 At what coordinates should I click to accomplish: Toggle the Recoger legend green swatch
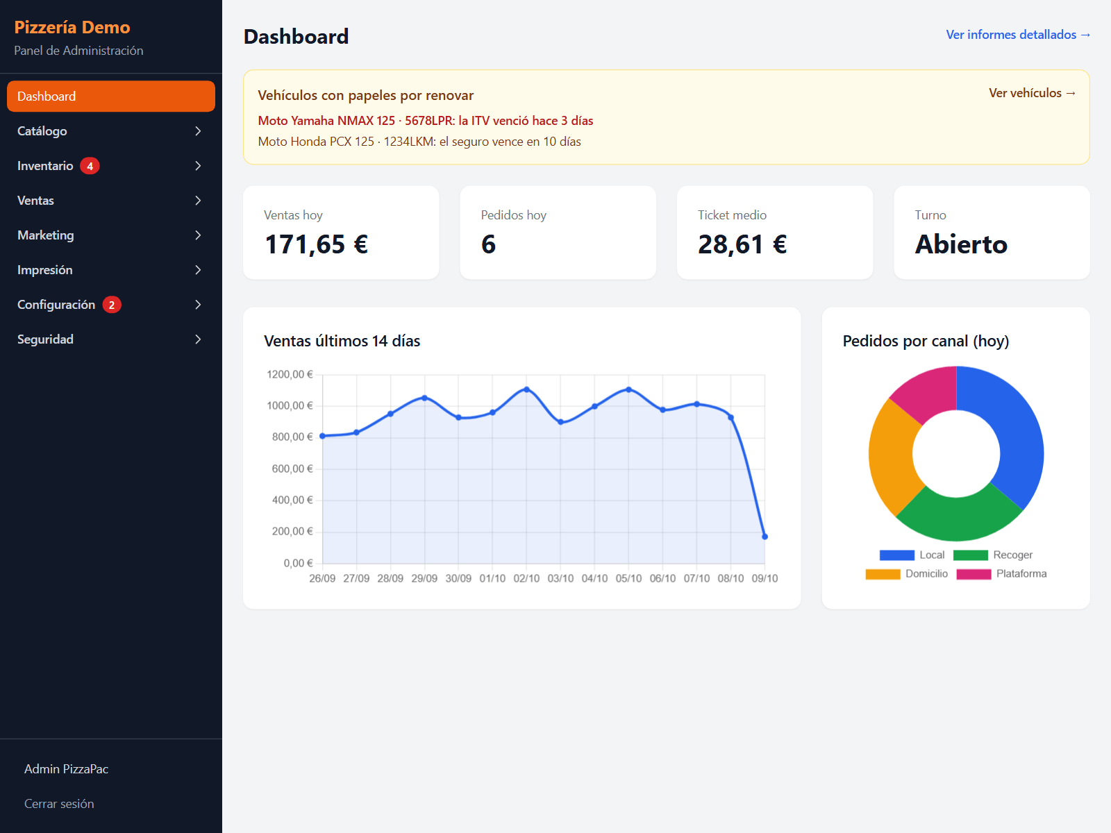tap(971, 555)
